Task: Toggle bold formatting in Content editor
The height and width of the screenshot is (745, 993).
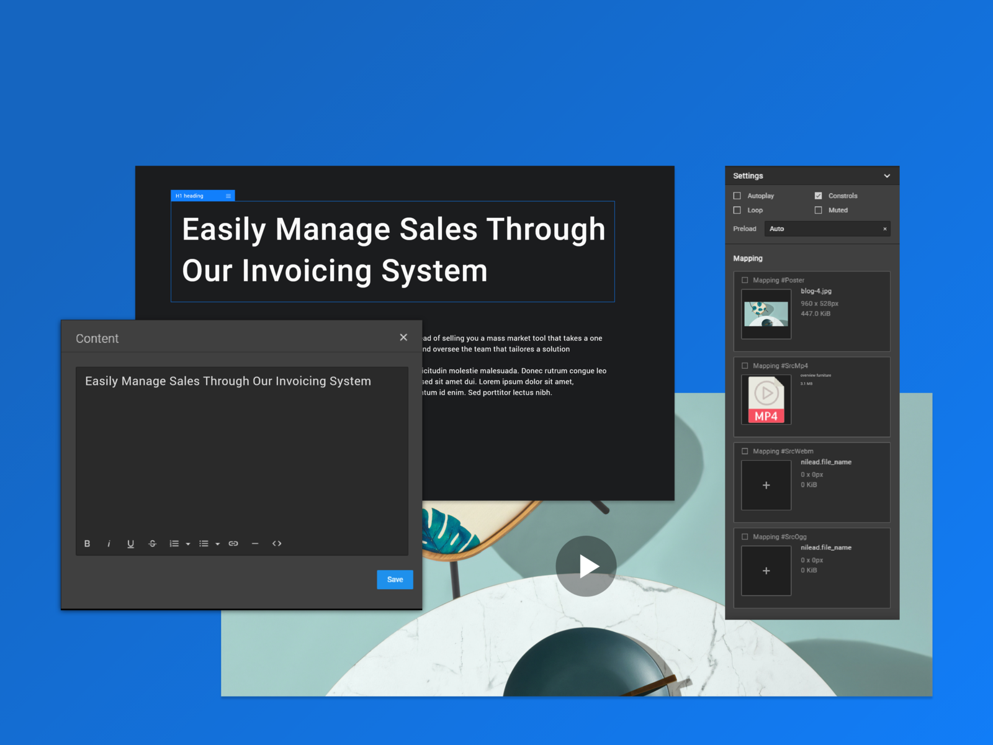Action: click(x=87, y=544)
